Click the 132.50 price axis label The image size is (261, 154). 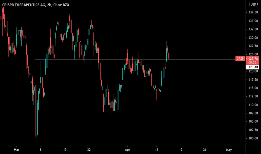pos(253,29)
